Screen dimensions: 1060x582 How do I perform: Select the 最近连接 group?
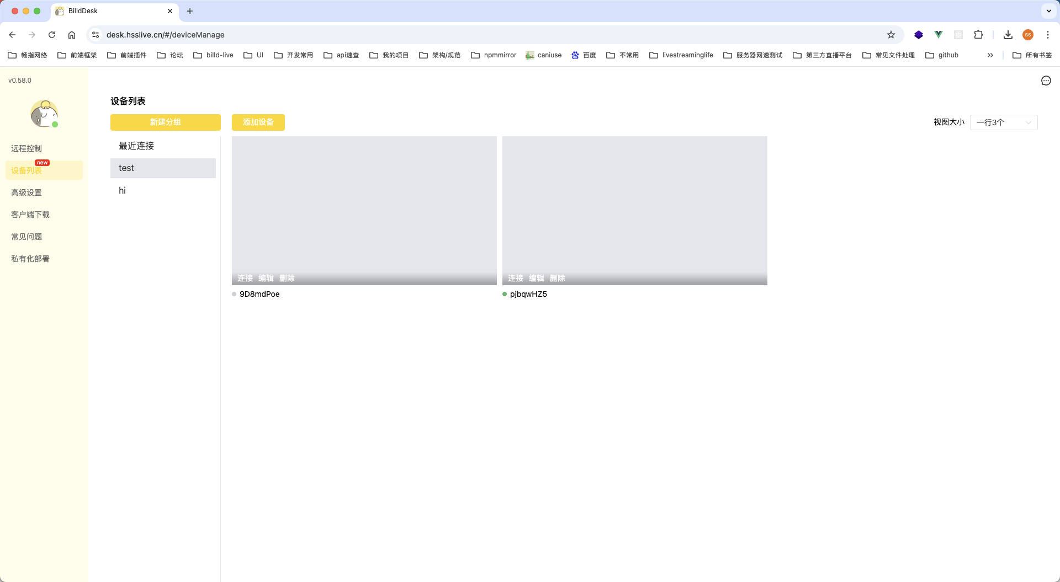(163, 146)
